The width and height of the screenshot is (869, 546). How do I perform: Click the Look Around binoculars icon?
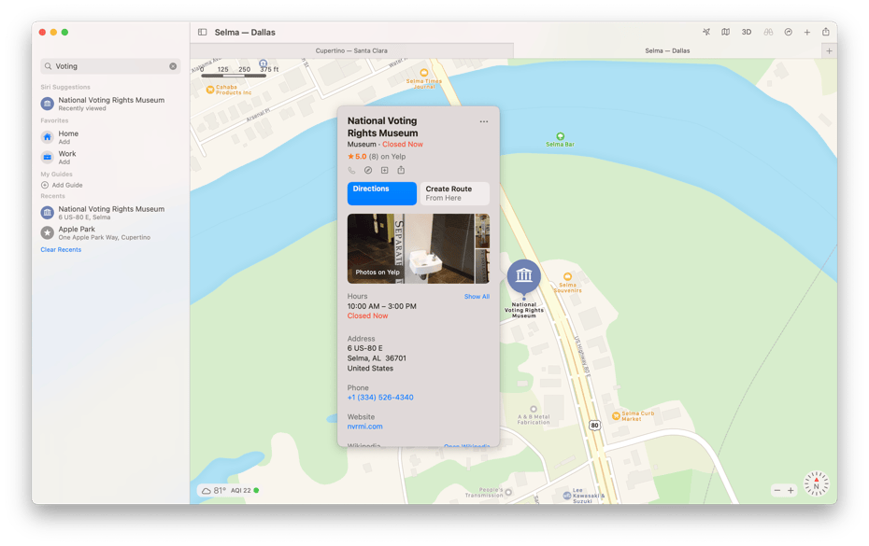click(768, 32)
